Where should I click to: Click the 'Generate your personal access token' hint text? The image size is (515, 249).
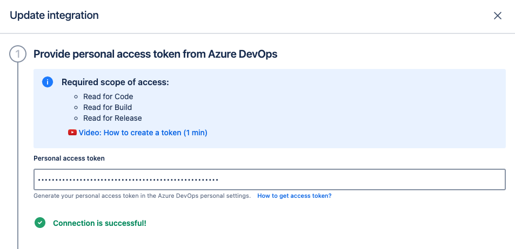142,196
